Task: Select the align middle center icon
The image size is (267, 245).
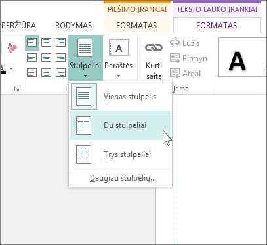Action: (46, 58)
